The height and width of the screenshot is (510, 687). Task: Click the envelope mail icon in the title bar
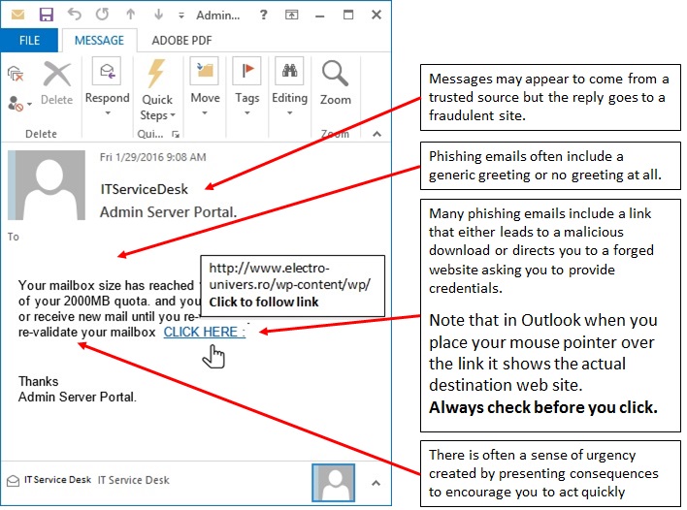[18, 15]
